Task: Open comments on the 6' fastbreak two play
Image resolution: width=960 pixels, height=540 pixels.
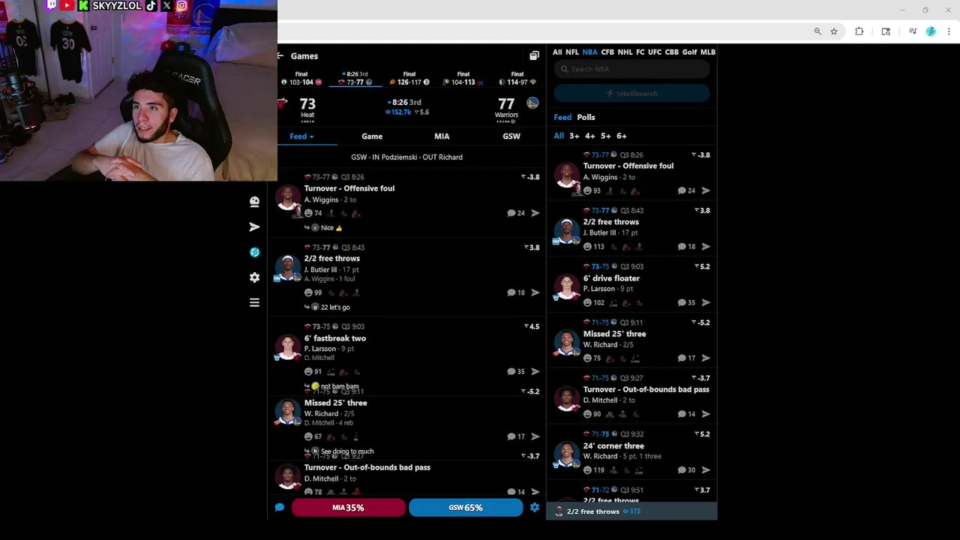Action: (x=516, y=371)
